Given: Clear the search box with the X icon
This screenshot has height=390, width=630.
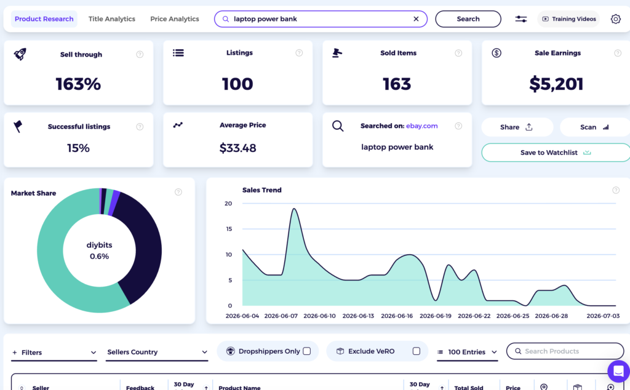Looking at the screenshot, I should pyautogui.click(x=416, y=19).
